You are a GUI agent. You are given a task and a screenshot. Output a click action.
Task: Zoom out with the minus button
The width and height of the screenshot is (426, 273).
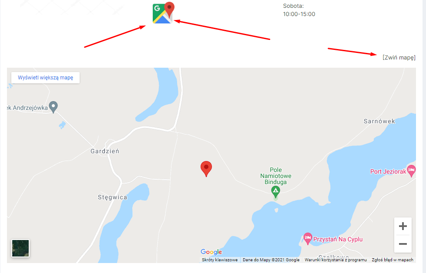[403, 244]
